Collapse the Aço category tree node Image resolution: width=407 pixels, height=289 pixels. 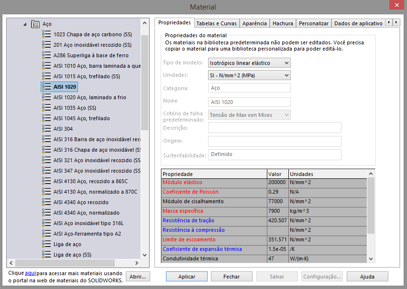(x=25, y=24)
